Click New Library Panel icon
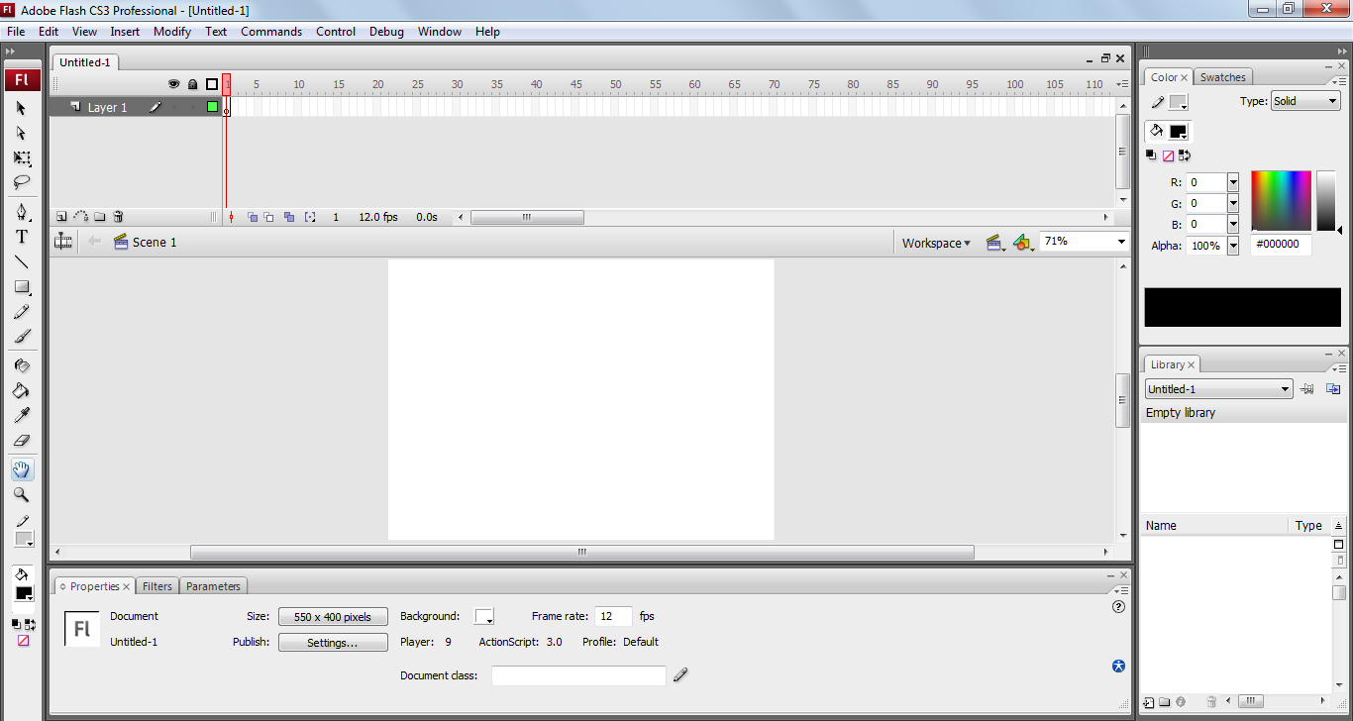The image size is (1353, 721). pyautogui.click(x=1333, y=389)
